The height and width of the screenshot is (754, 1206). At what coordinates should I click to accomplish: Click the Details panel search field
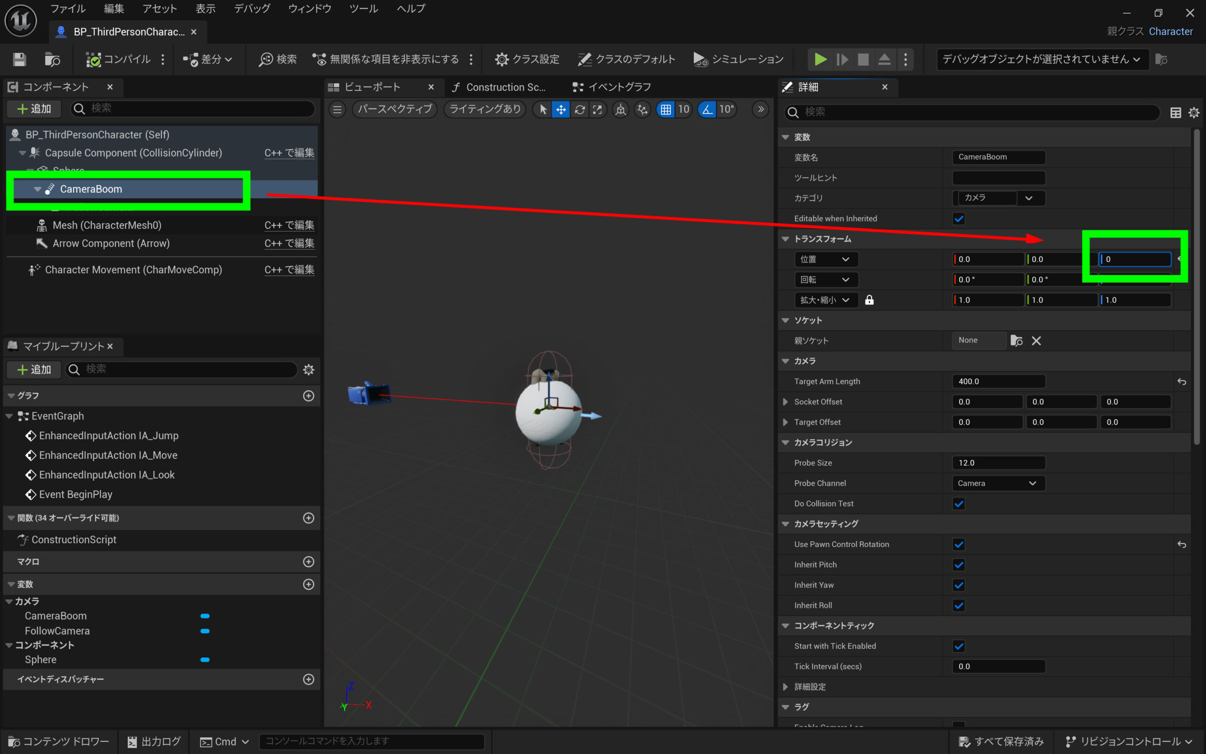(972, 112)
